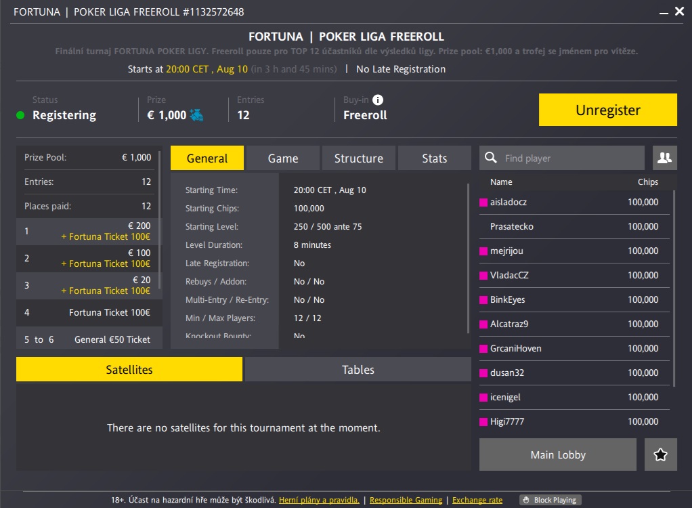Click the No Late Registration text
Screen dimensions: 692x508
(x=401, y=69)
